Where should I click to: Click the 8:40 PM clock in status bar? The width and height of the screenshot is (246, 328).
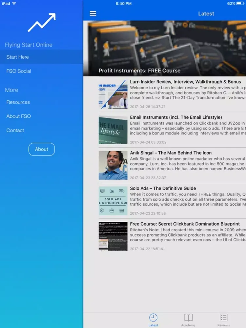coord(123,4)
